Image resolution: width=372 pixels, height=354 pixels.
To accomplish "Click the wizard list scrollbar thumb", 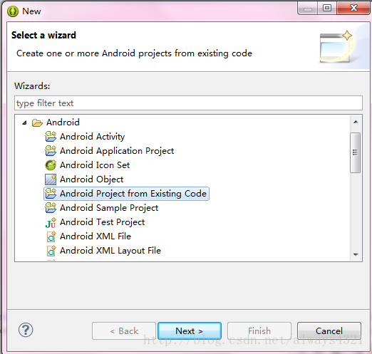I will pyautogui.click(x=356, y=152).
